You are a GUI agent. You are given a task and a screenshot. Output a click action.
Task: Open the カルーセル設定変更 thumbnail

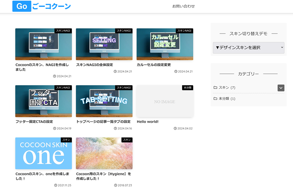click(x=165, y=44)
